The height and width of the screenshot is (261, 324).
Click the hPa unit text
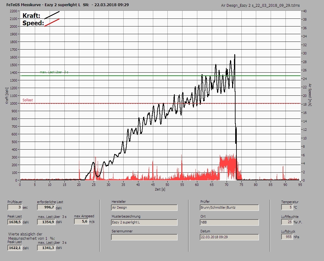point(296,237)
